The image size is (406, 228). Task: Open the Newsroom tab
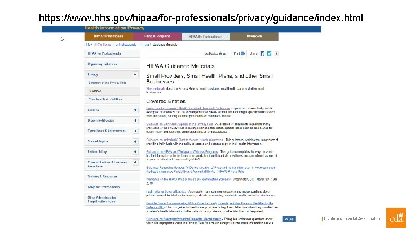pyautogui.click(x=254, y=37)
